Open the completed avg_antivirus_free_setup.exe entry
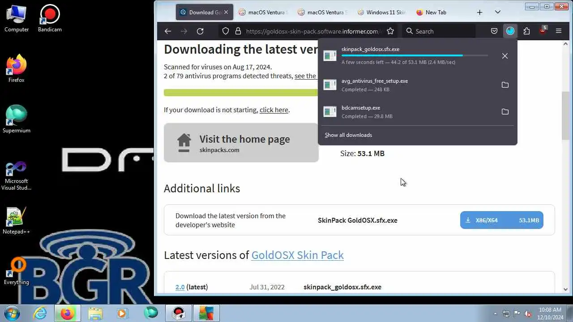Viewport: 573px width, 322px height. (x=410, y=85)
